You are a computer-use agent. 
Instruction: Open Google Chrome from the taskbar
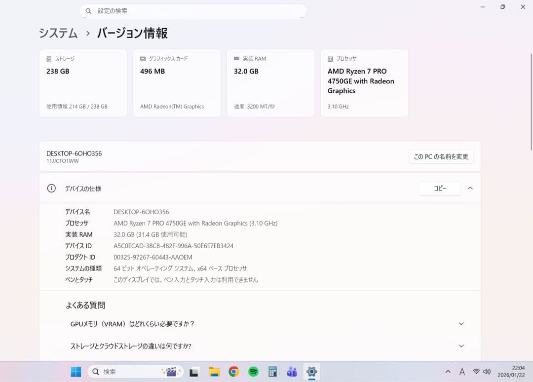point(233,371)
